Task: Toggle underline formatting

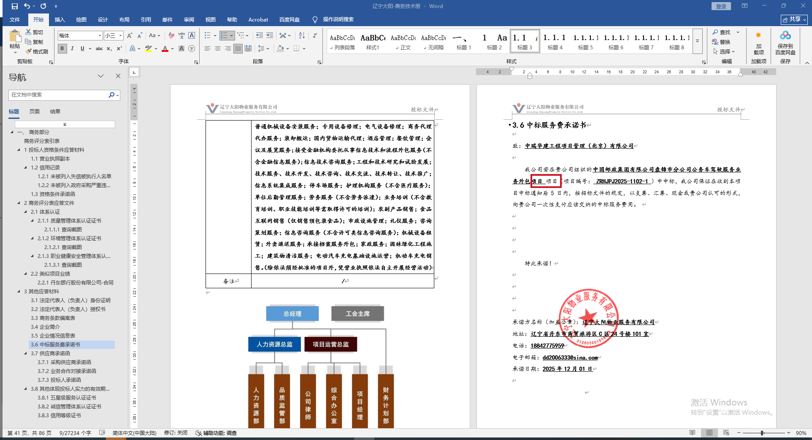Action: [82, 48]
